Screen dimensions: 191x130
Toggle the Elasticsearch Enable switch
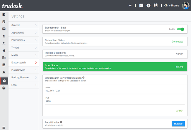(x=180, y=29)
